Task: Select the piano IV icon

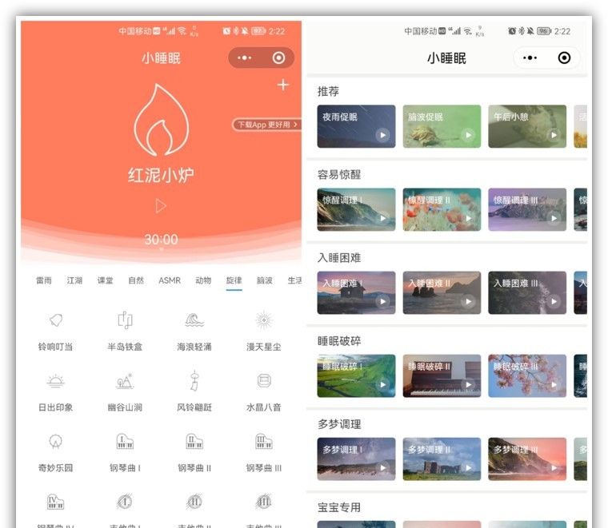Action: [x=55, y=502]
